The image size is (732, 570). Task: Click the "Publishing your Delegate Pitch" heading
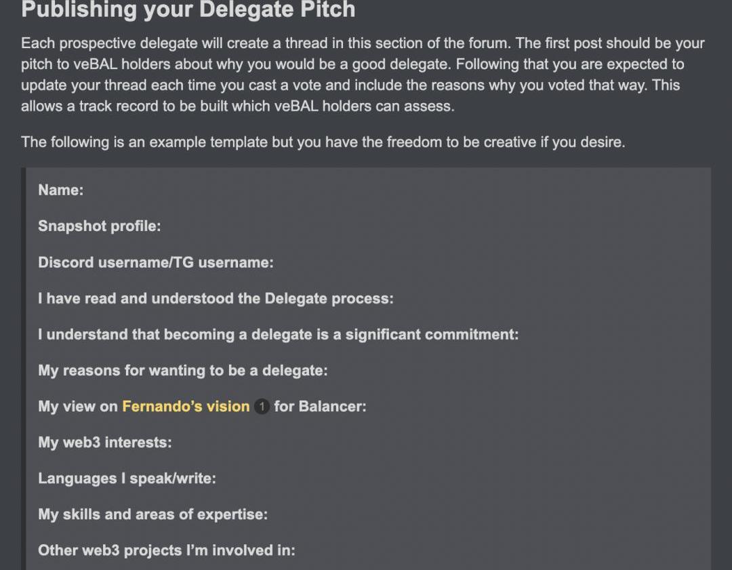tap(188, 10)
